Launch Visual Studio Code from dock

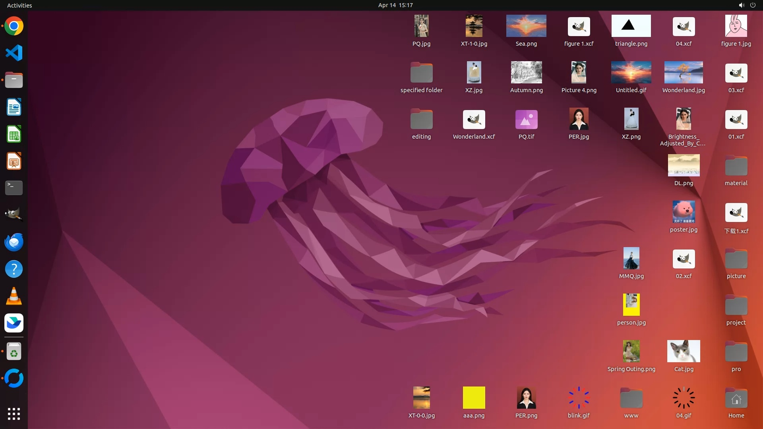[x=14, y=53]
